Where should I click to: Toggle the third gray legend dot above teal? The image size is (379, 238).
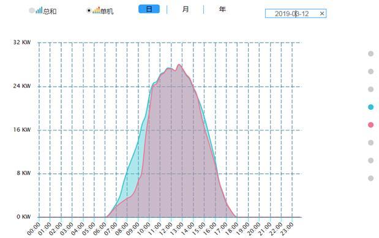click(371, 89)
